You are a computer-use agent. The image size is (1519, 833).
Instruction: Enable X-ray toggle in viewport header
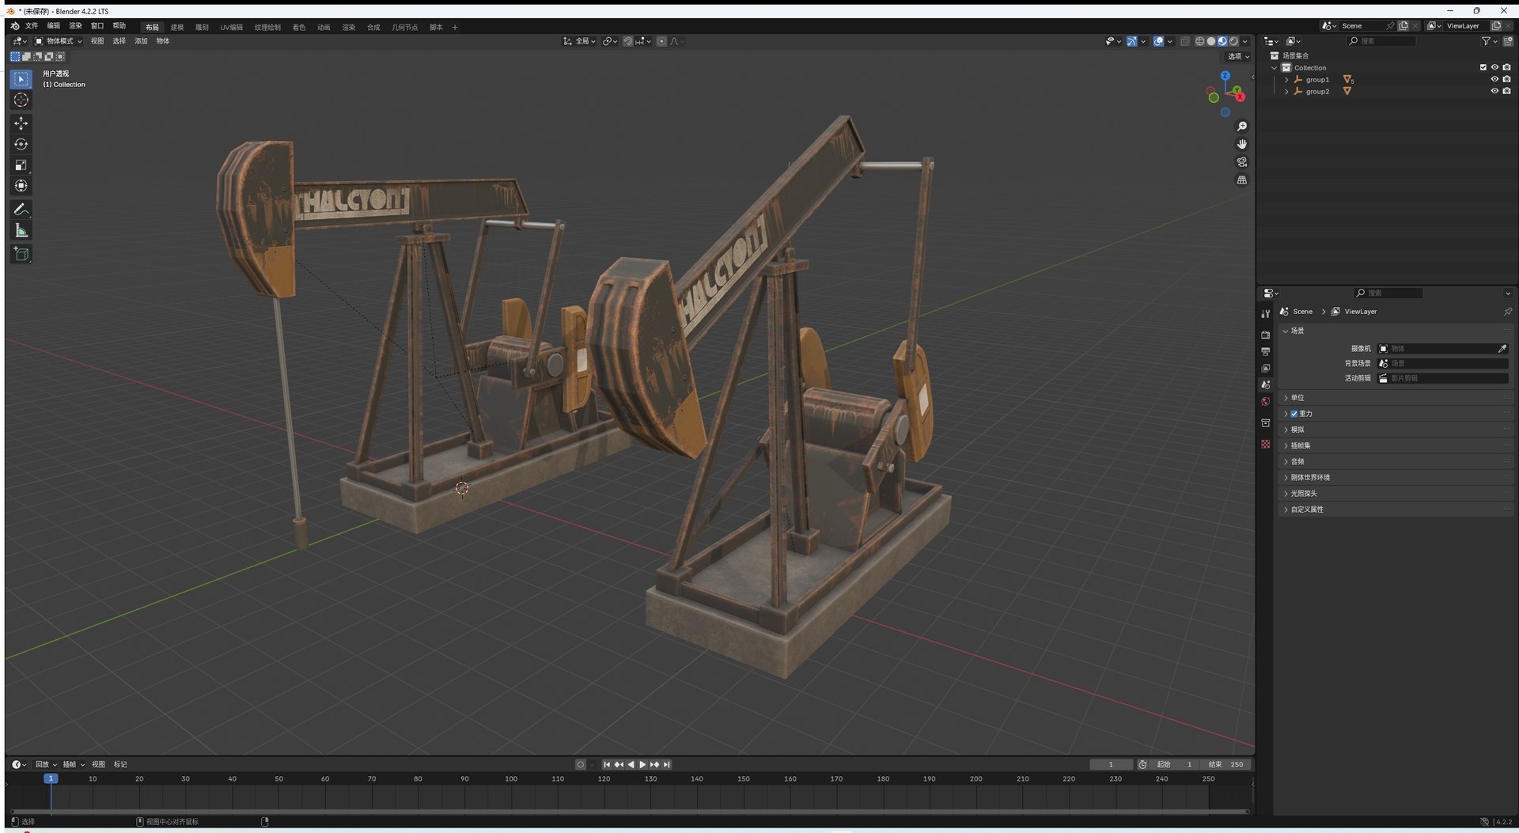[1184, 41]
